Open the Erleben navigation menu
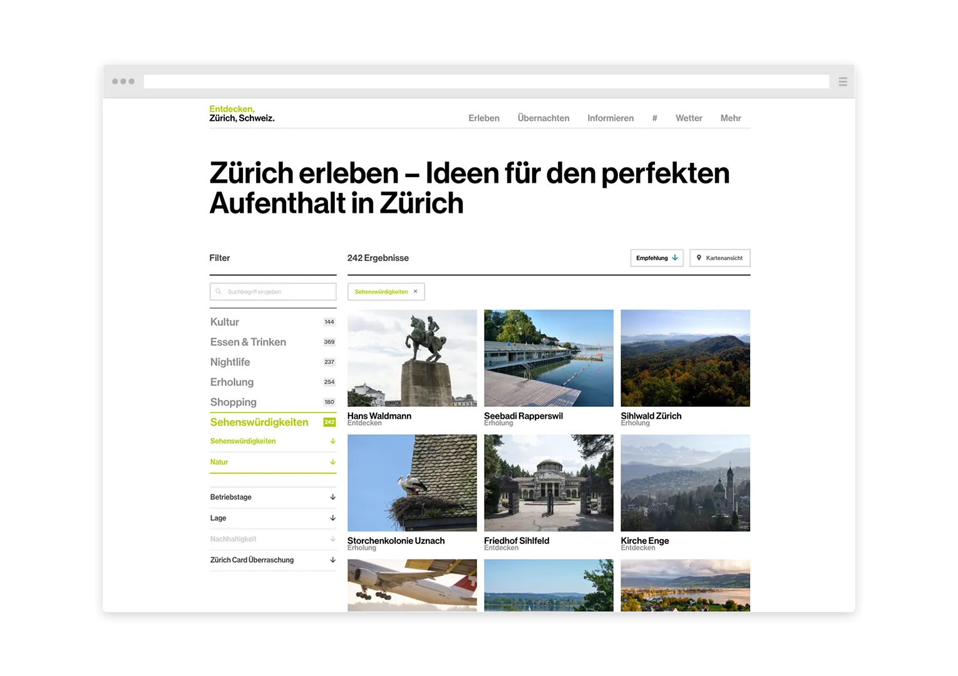Screen dimensions: 958x676 point(484,118)
